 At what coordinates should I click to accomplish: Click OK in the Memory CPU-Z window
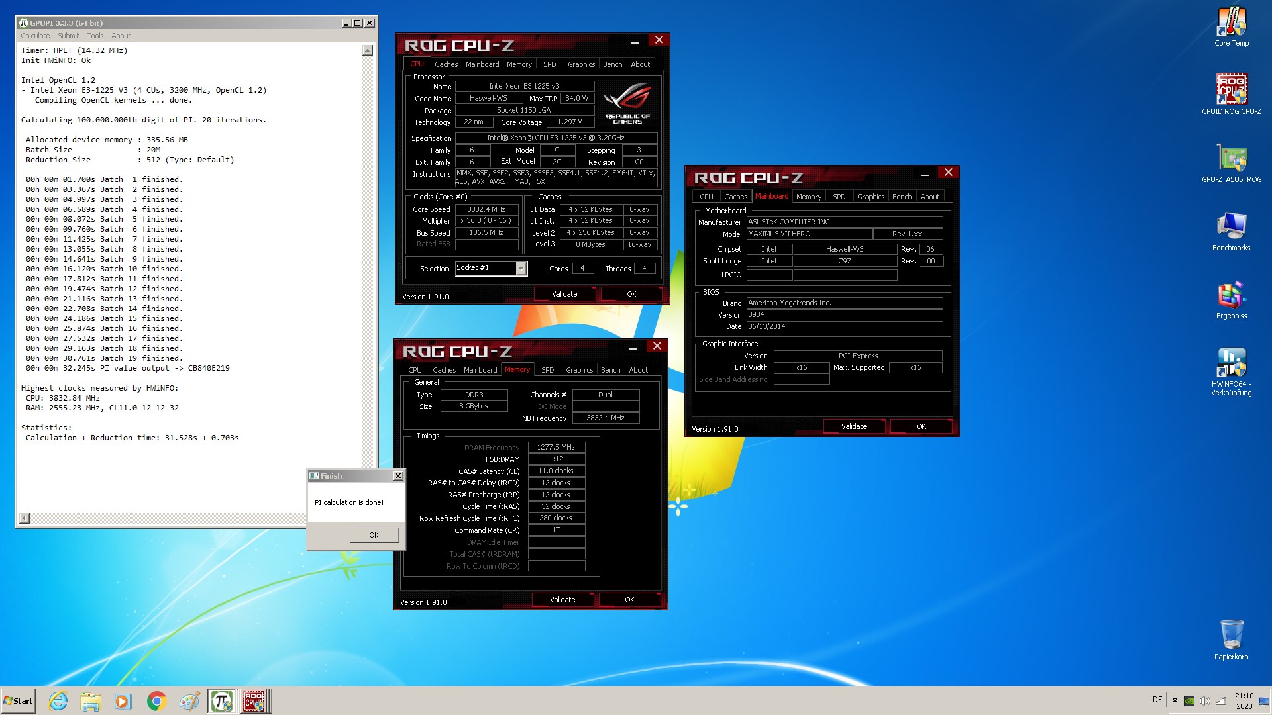pyautogui.click(x=629, y=600)
